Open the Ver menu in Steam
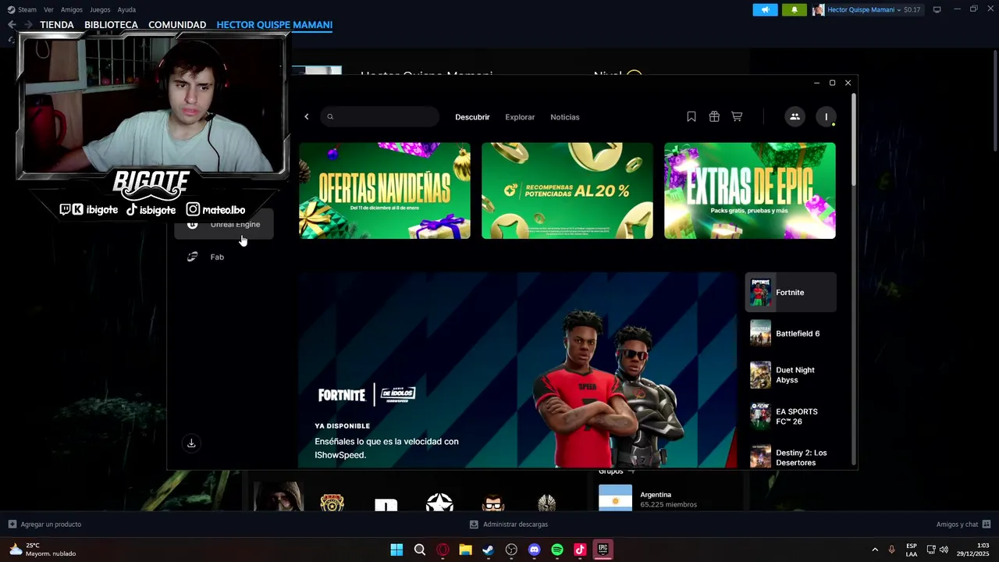The height and width of the screenshot is (562, 999). tap(48, 9)
